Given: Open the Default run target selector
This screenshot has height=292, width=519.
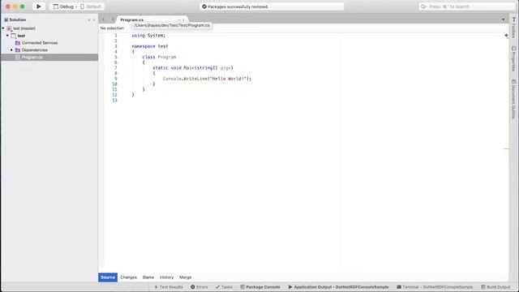Looking at the screenshot, I should point(91,6).
